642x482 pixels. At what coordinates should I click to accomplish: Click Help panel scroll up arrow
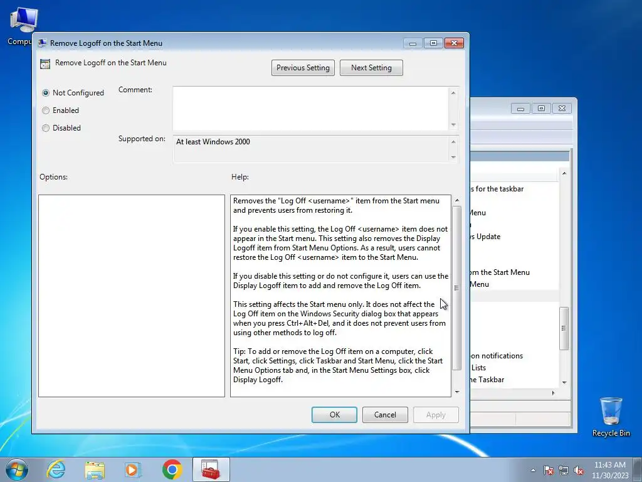[457, 200]
